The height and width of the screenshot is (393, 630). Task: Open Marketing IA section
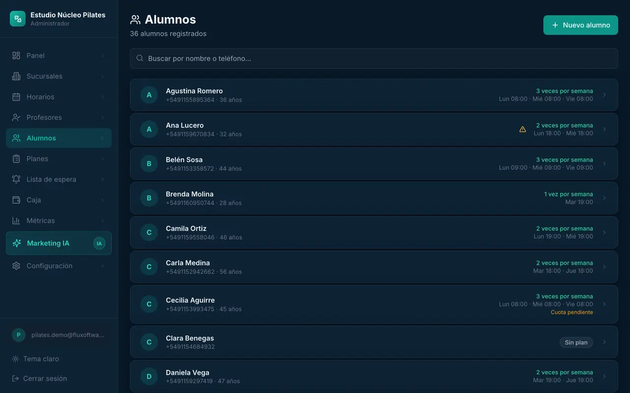pos(59,243)
